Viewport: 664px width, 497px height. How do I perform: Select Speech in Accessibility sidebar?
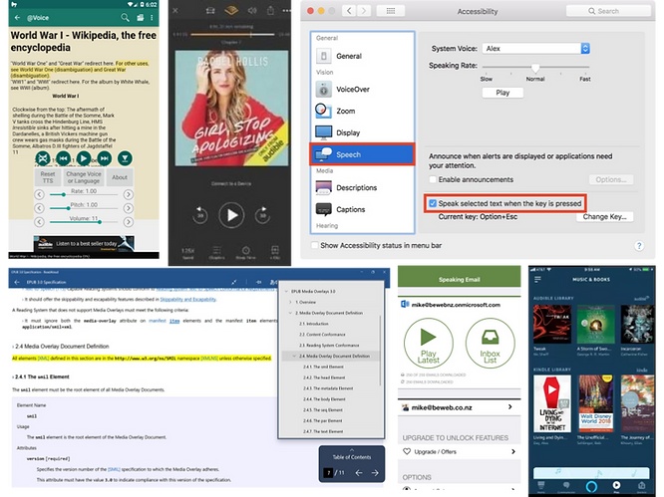363,154
